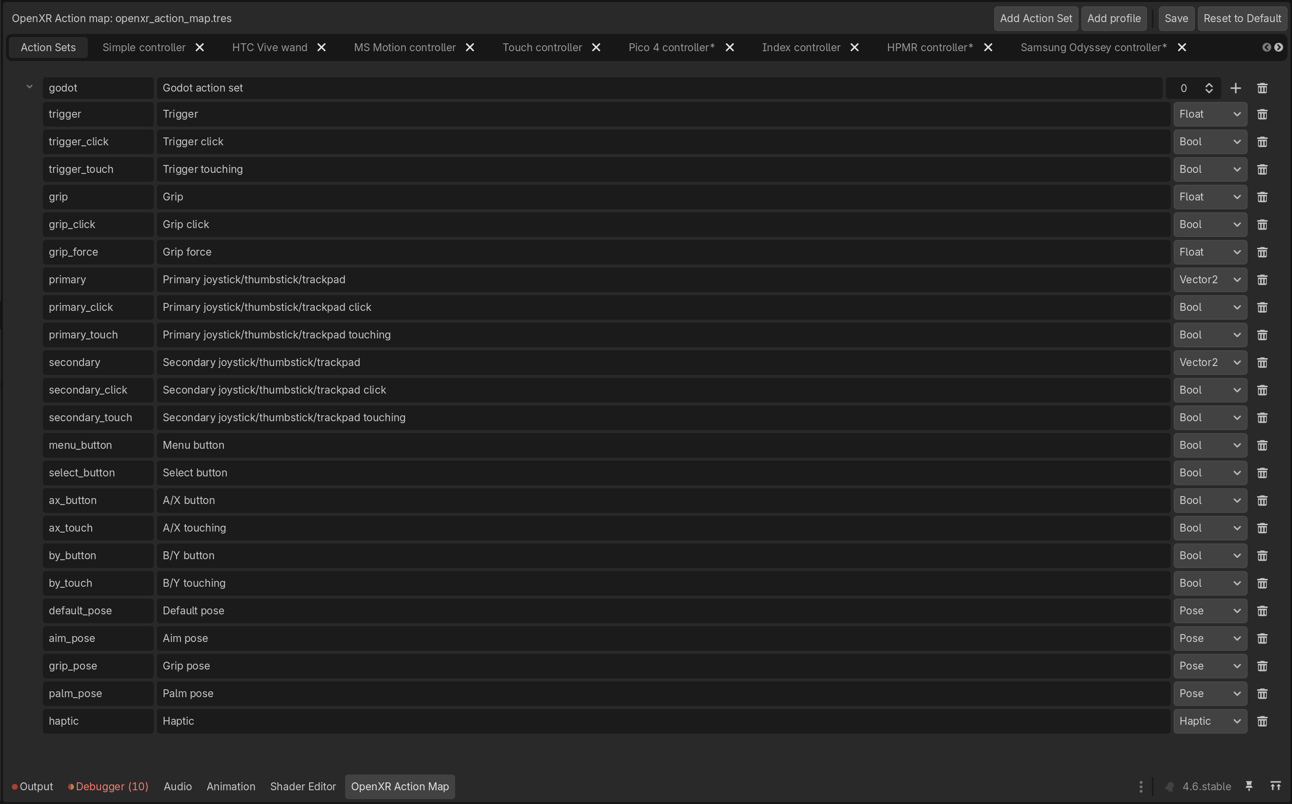Remove the palm_pose action
Viewport: 1292px width, 804px height.
point(1262,694)
